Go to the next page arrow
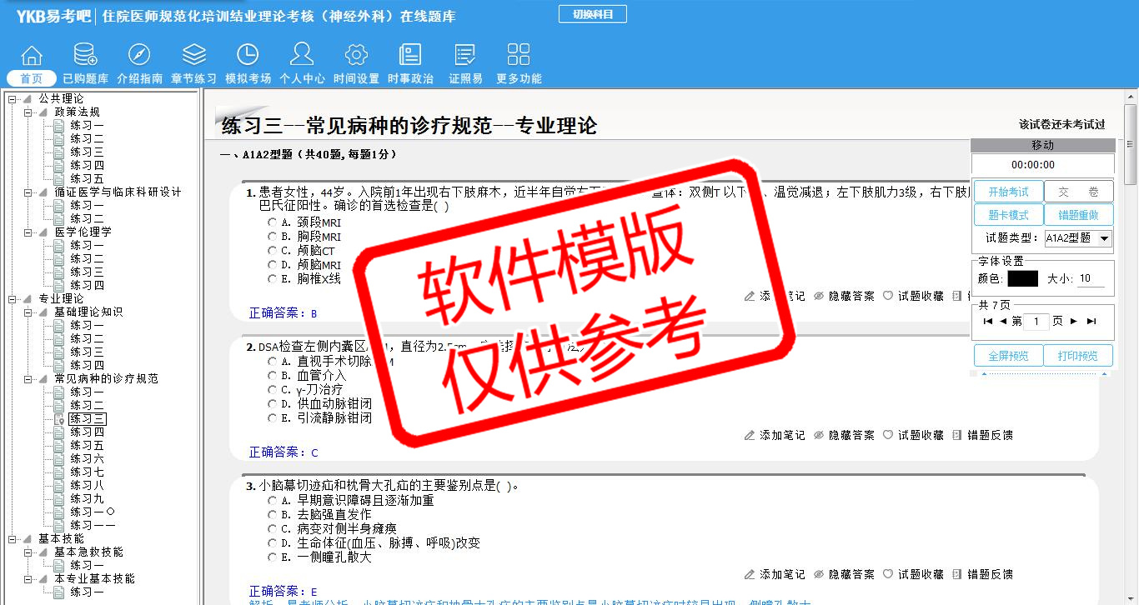1139x605 pixels. 1074,321
